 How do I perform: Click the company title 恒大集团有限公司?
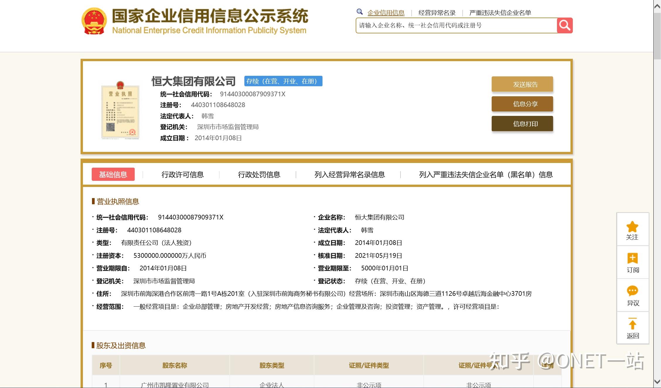coord(193,81)
